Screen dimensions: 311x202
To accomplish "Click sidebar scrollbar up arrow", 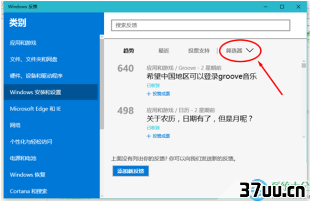I will [x=102, y=37].
